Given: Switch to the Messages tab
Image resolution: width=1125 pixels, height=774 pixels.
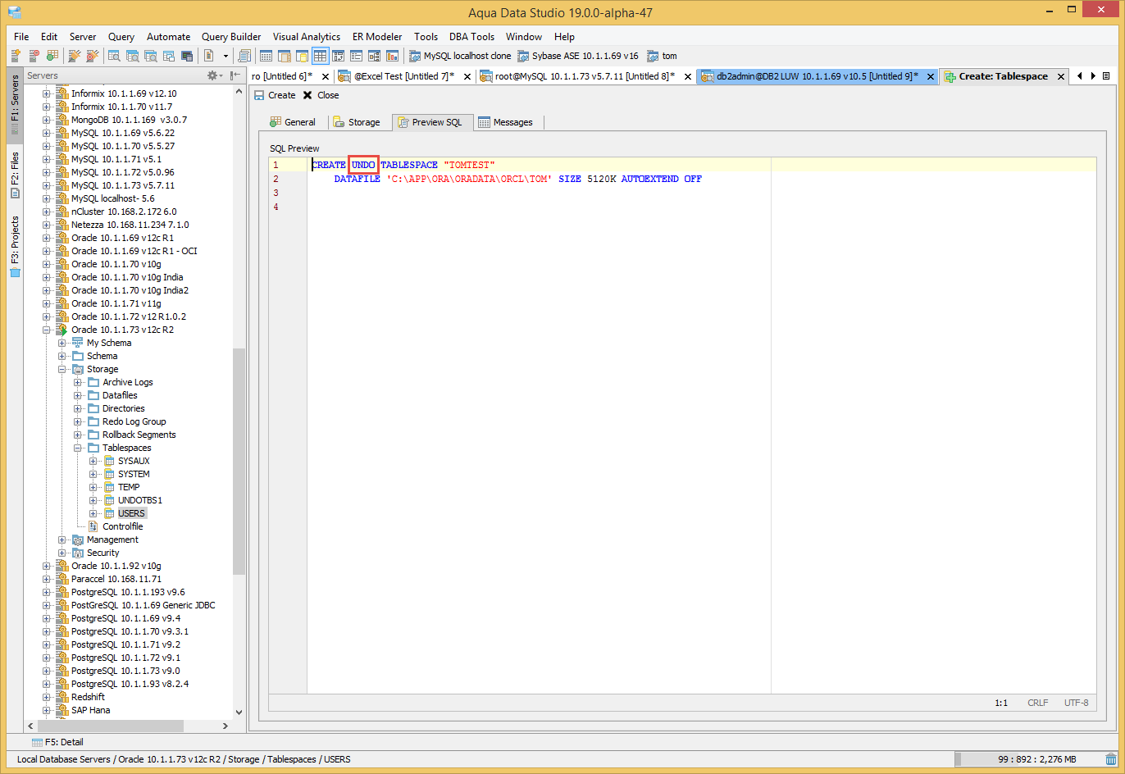Looking at the screenshot, I should tap(506, 122).
